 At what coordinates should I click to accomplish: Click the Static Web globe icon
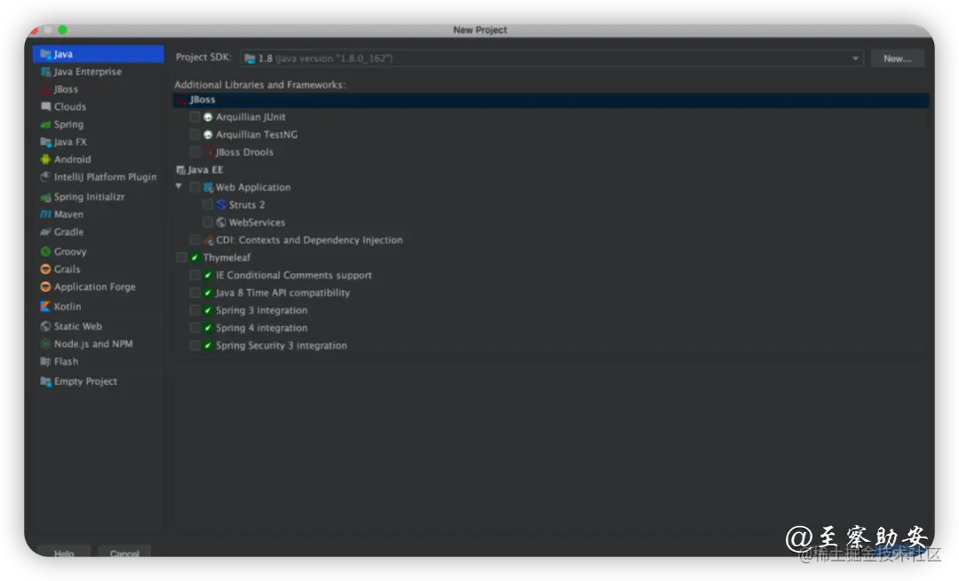click(x=45, y=326)
